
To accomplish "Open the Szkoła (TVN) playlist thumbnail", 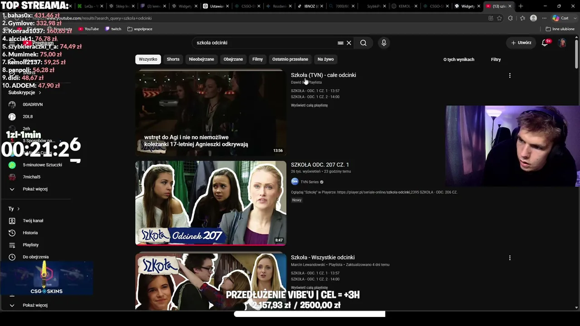I will click(x=211, y=113).
